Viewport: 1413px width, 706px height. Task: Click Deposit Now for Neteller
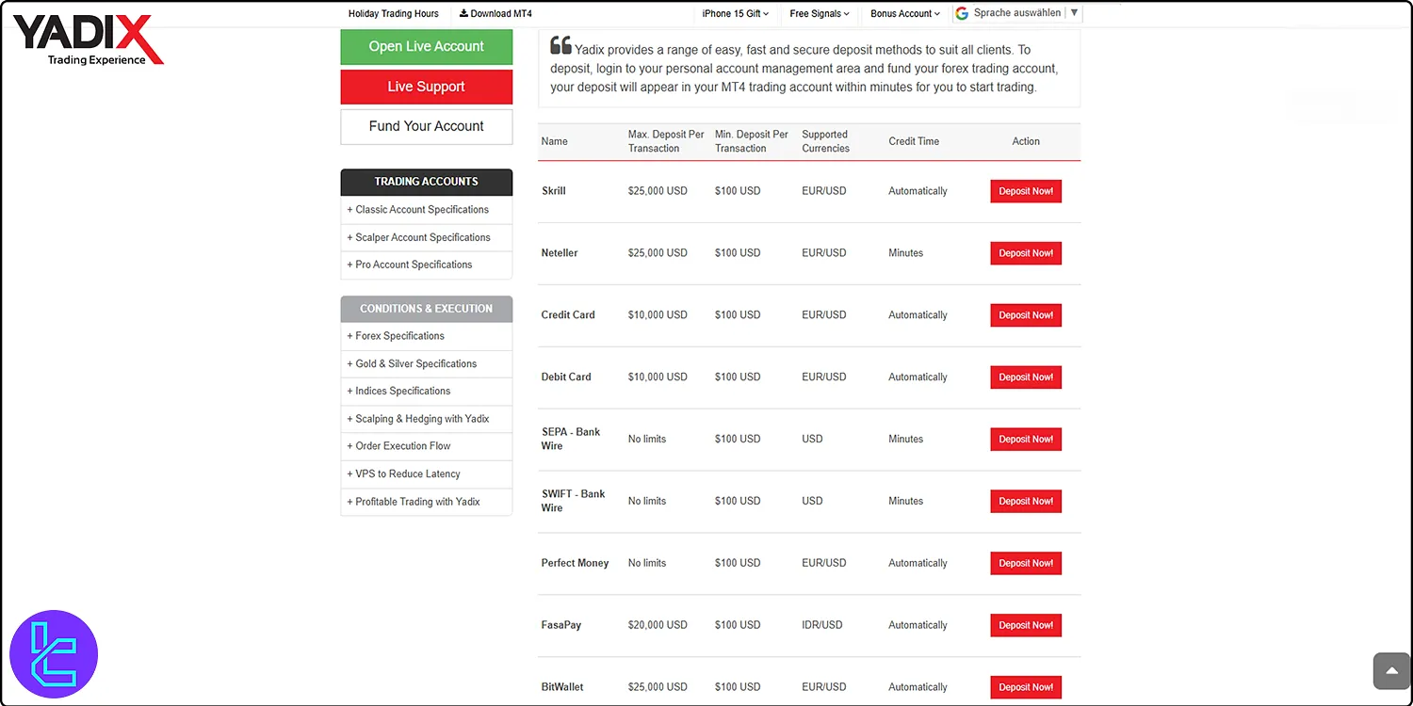click(x=1026, y=253)
